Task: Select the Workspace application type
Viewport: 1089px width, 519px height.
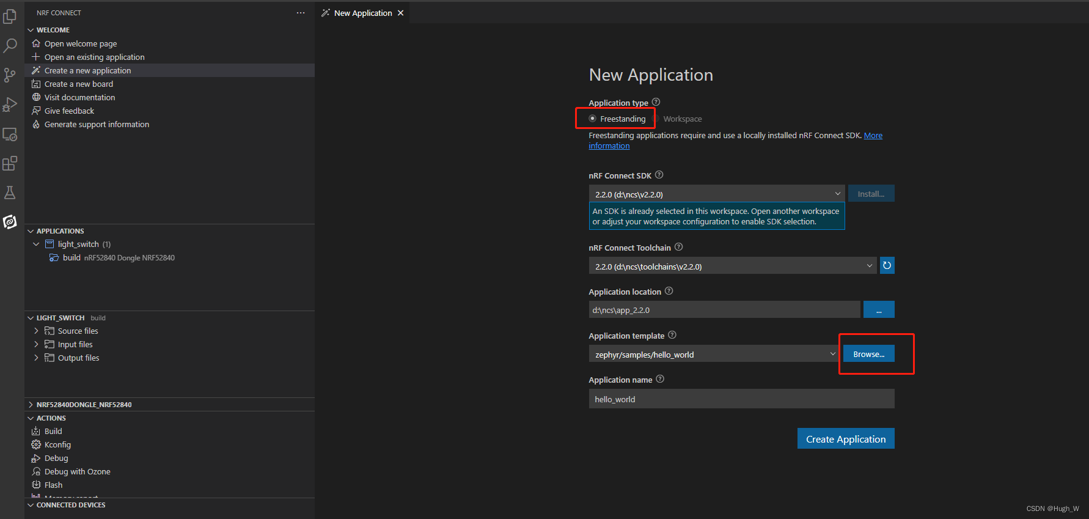Action: [x=682, y=119]
